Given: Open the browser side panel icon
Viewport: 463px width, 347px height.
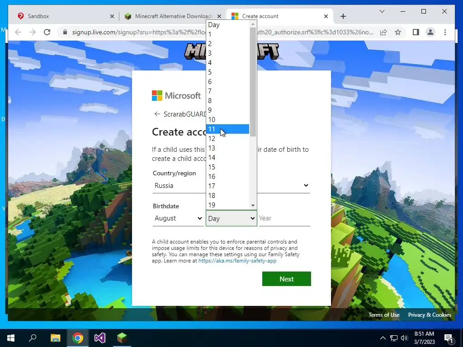Looking at the screenshot, I should [x=416, y=32].
